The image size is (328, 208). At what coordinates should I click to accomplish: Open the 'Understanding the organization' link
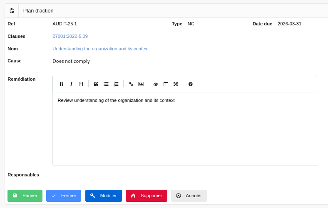click(x=100, y=49)
